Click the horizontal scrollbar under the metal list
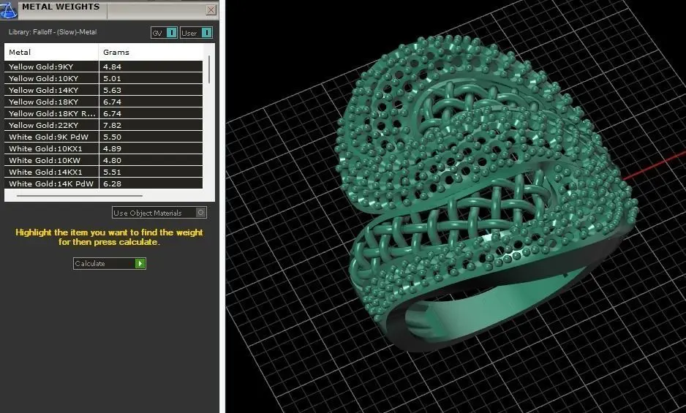 (x=80, y=196)
